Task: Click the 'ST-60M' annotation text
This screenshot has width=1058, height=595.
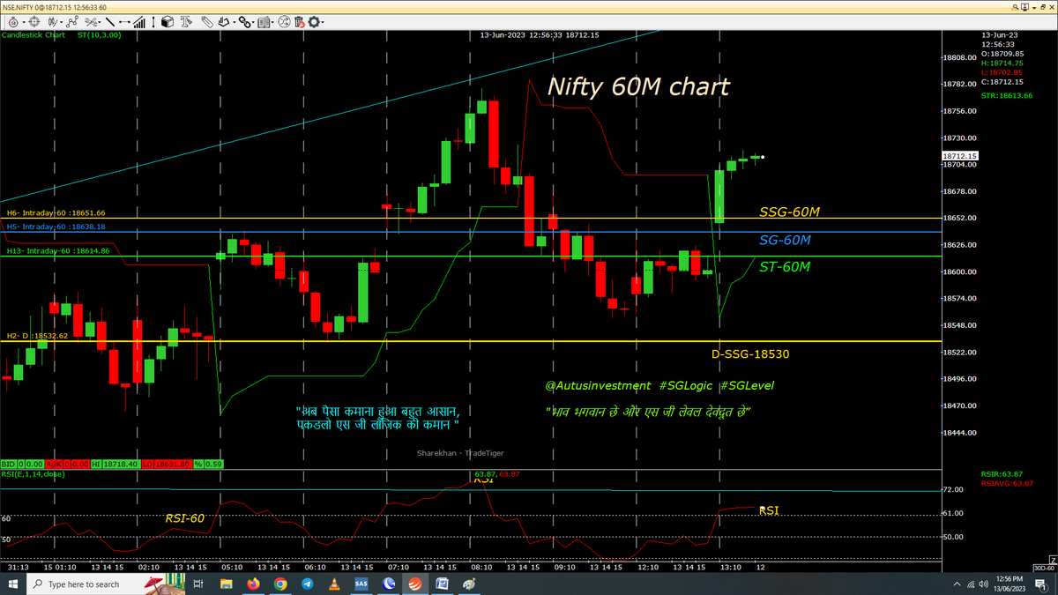Action: [x=784, y=266]
